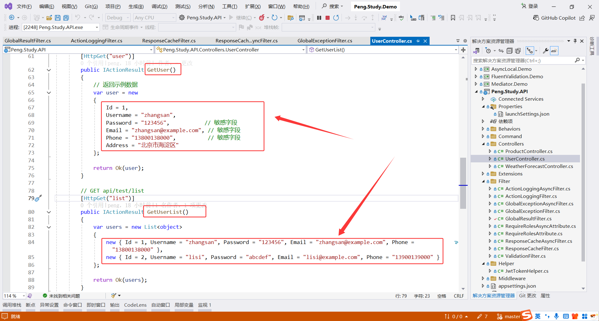
Task: Open the 断点 breakpoints window
Action: [x=31, y=305]
